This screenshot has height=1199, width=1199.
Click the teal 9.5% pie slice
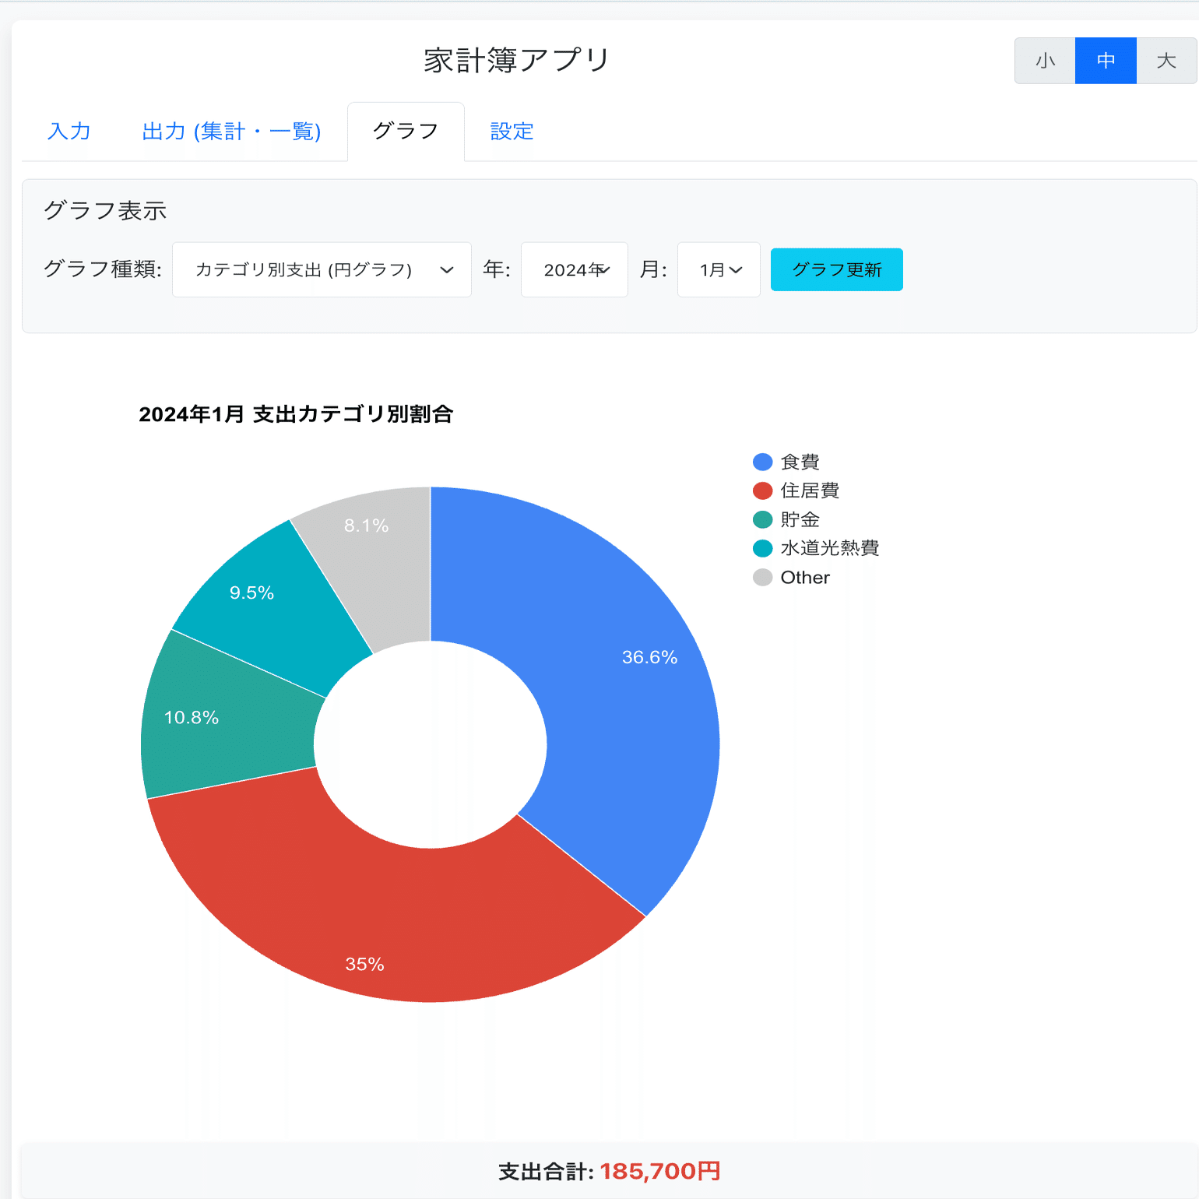[251, 593]
